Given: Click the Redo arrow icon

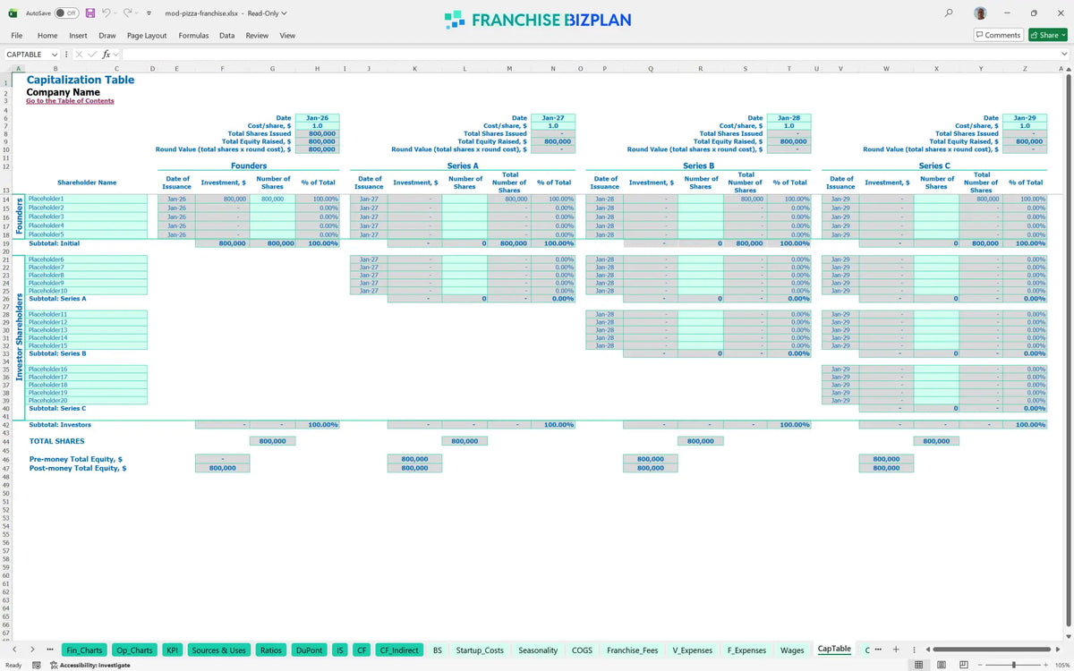Looking at the screenshot, I should click(127, 13).
